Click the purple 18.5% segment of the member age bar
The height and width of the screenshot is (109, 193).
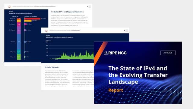coord(19,30)
